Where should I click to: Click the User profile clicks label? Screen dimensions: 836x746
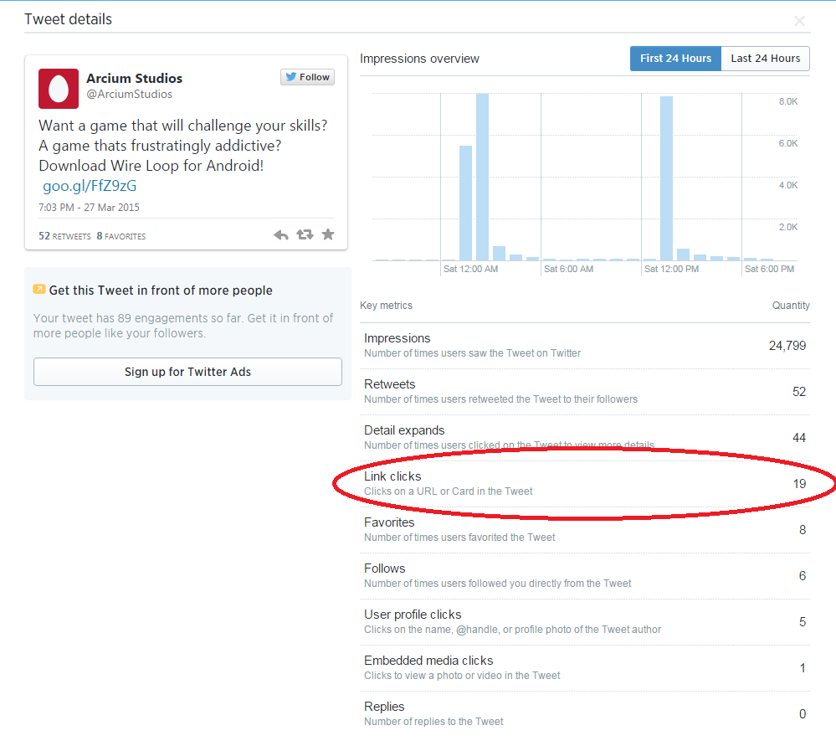click(x=413, y=615)
